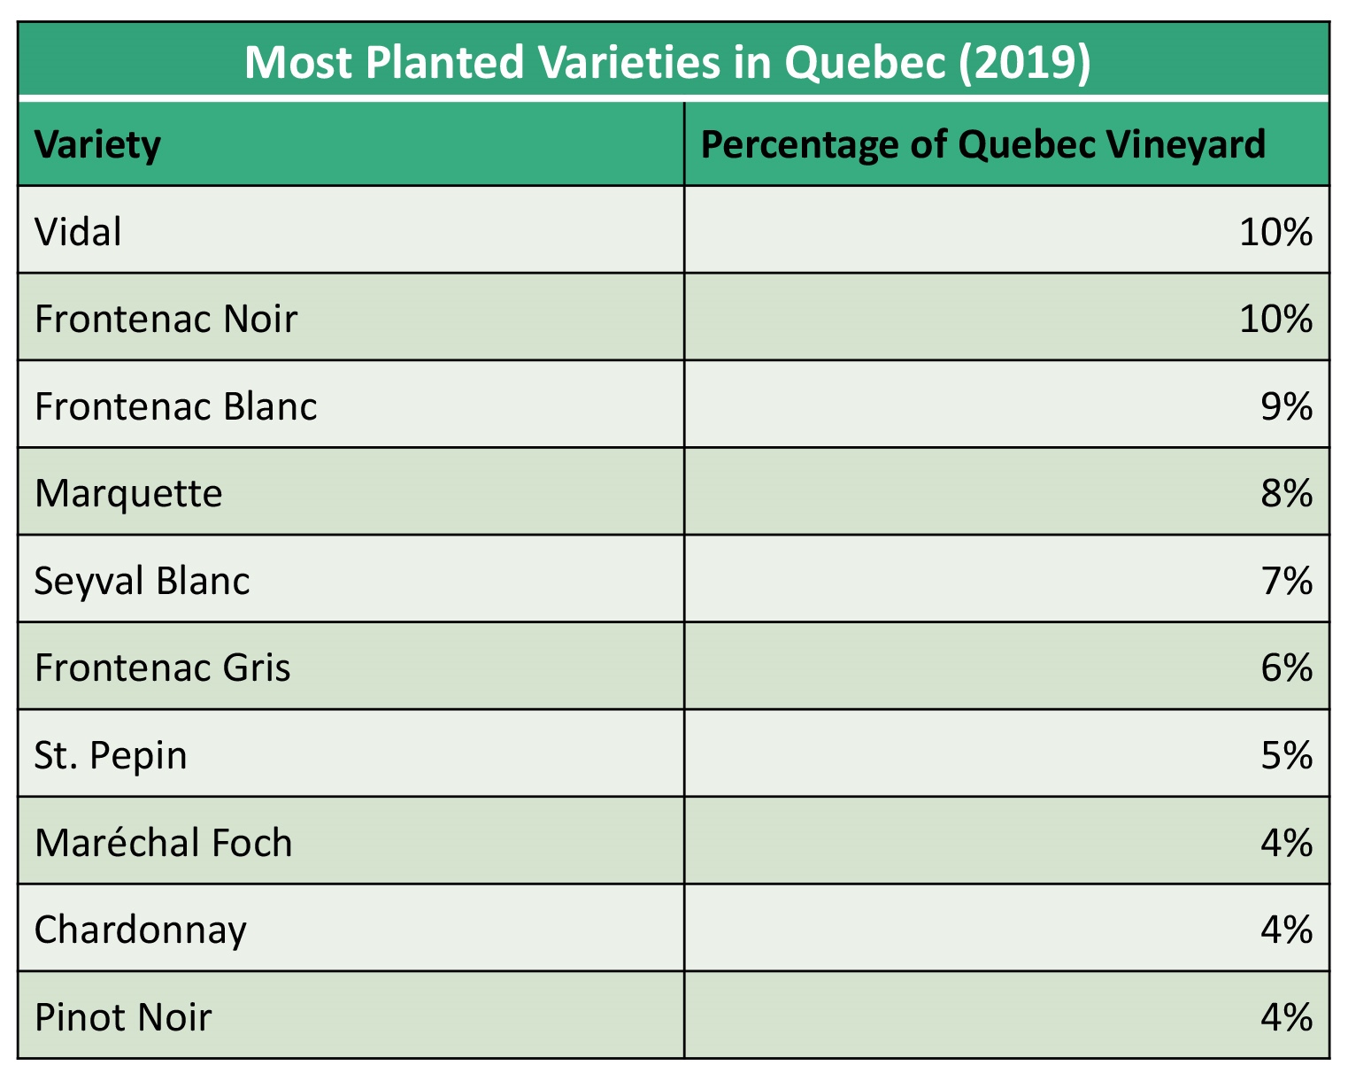1348x1073 pixels.
Task: Select the St. Pepin cell
Action: 111,755
